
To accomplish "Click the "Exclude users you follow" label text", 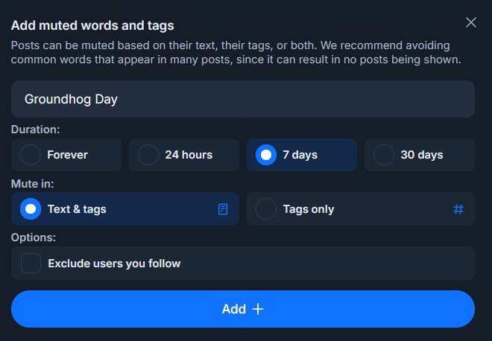I will (114, 263).
